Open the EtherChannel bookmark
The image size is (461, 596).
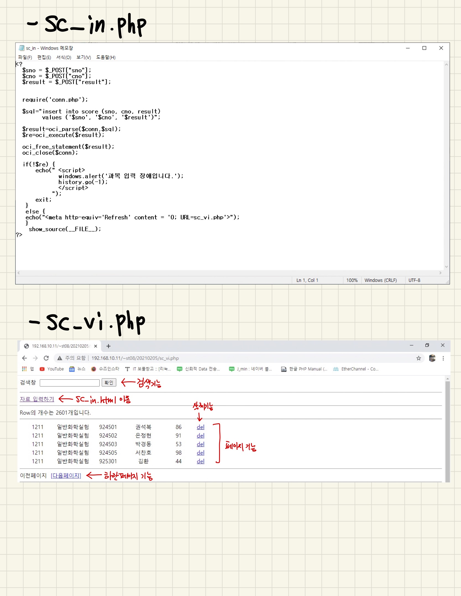pyautogui.click(x=356, y=369)
